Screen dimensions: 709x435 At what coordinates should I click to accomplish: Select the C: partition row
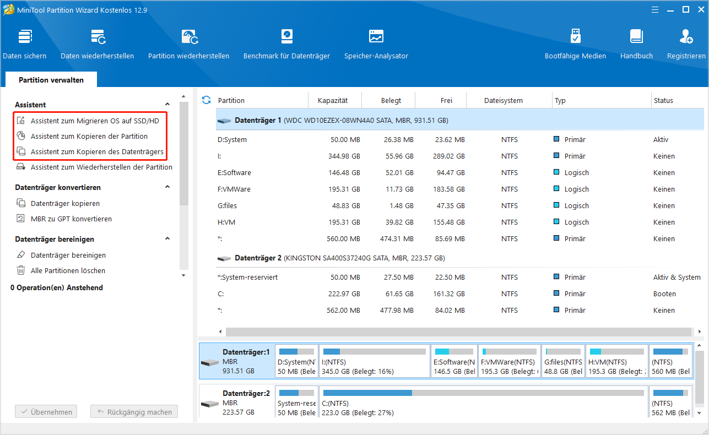point(459,293)
